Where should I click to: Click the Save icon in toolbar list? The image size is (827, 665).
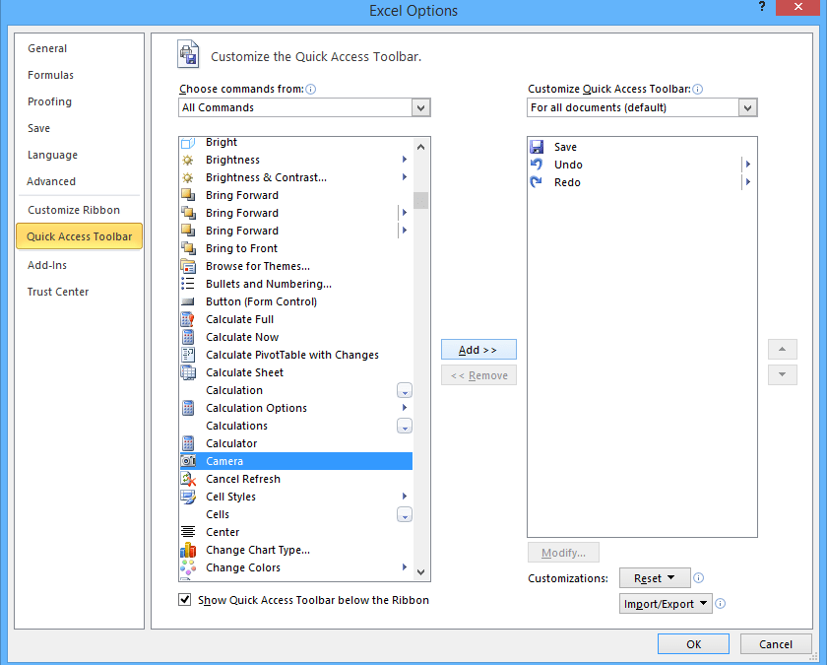tap(537, 147)
